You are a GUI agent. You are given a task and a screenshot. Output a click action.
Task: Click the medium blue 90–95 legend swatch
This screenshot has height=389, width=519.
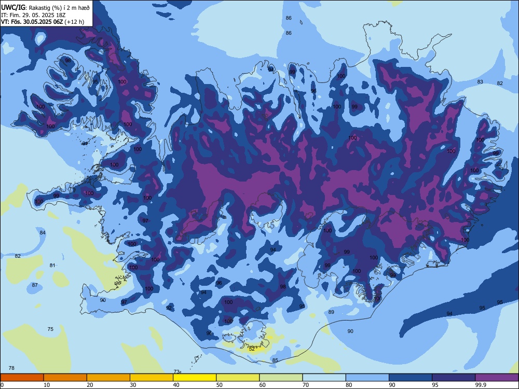click(411, 378)
